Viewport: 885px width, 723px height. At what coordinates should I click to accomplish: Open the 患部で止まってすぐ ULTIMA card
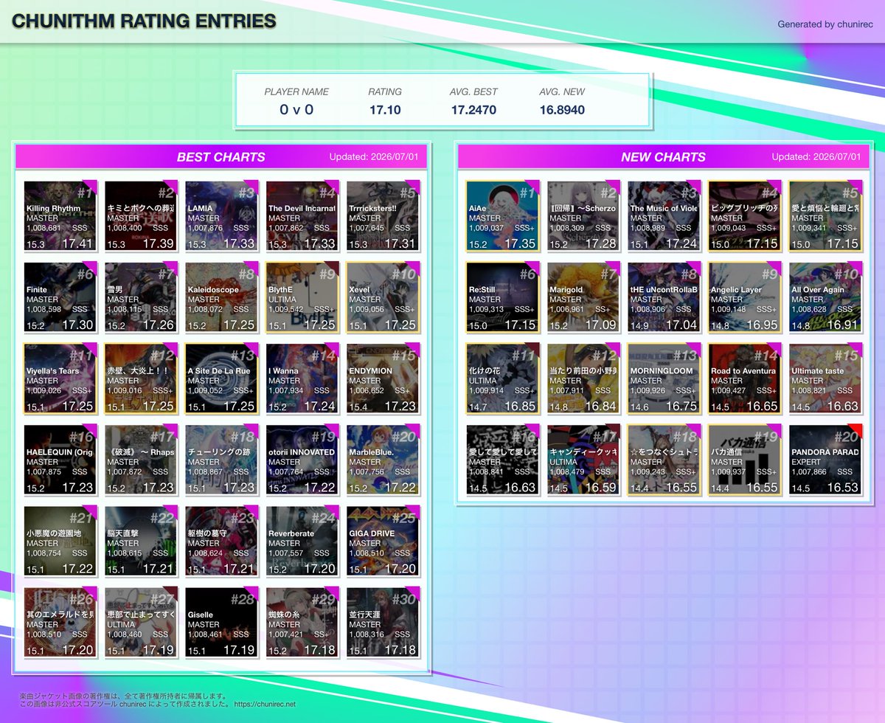[141, 621]
